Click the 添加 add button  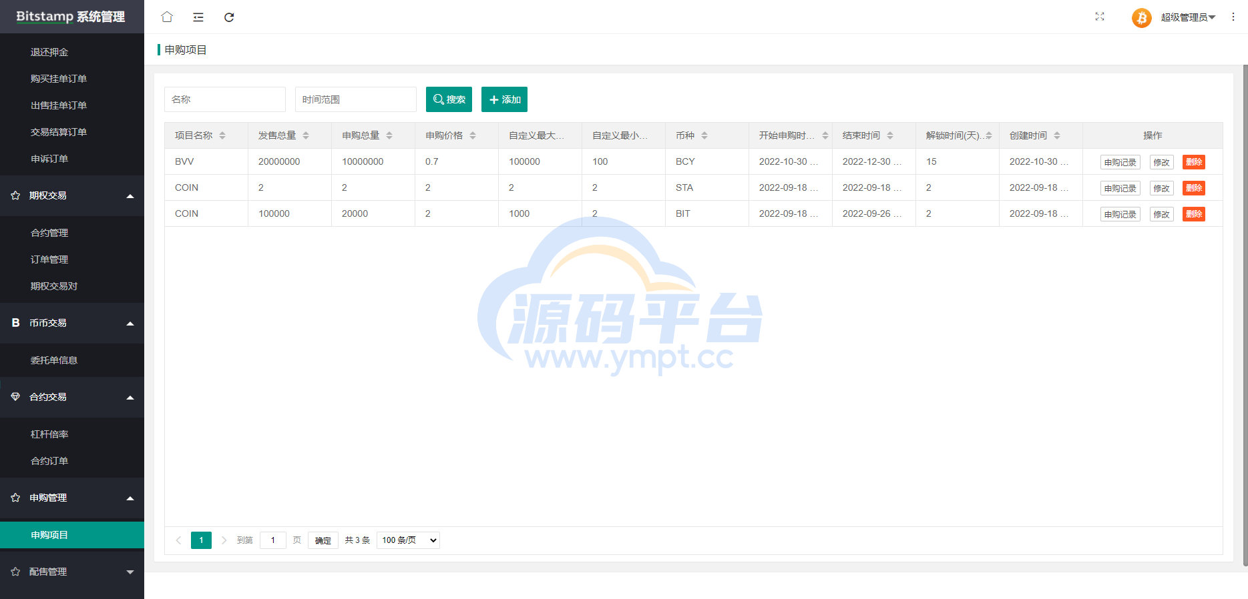pos(504,99)
